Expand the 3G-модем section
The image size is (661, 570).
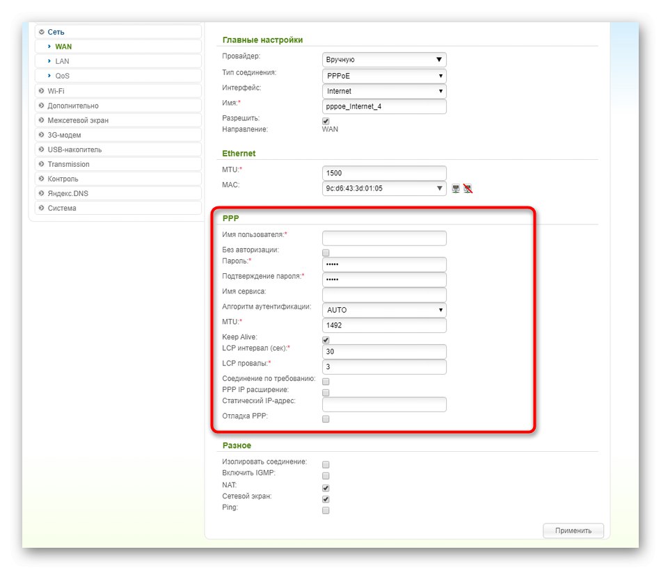click(118, 136)
